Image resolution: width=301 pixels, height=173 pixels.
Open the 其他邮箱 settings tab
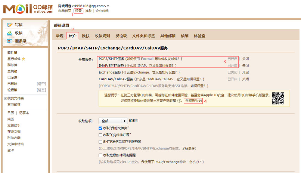click(168, 36)
